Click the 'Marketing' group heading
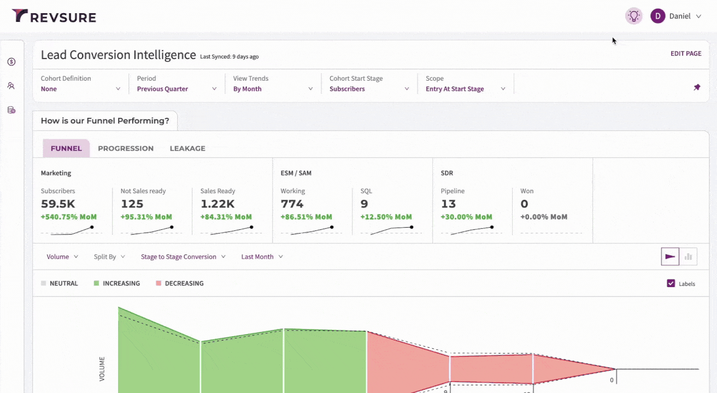Image resolution: width=717 pixels, height=393 pixels. (56, 173)
